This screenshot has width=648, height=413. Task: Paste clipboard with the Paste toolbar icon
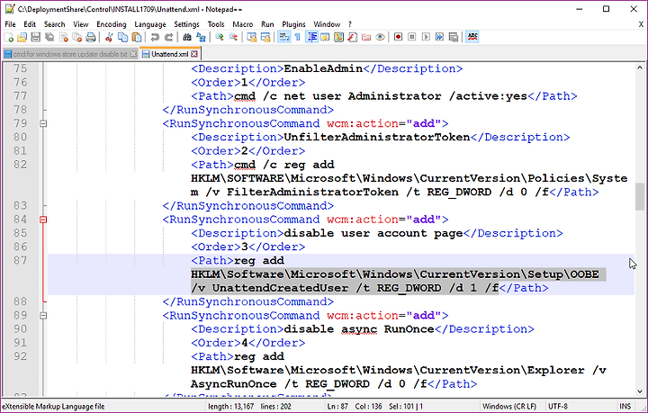(137, 38)
